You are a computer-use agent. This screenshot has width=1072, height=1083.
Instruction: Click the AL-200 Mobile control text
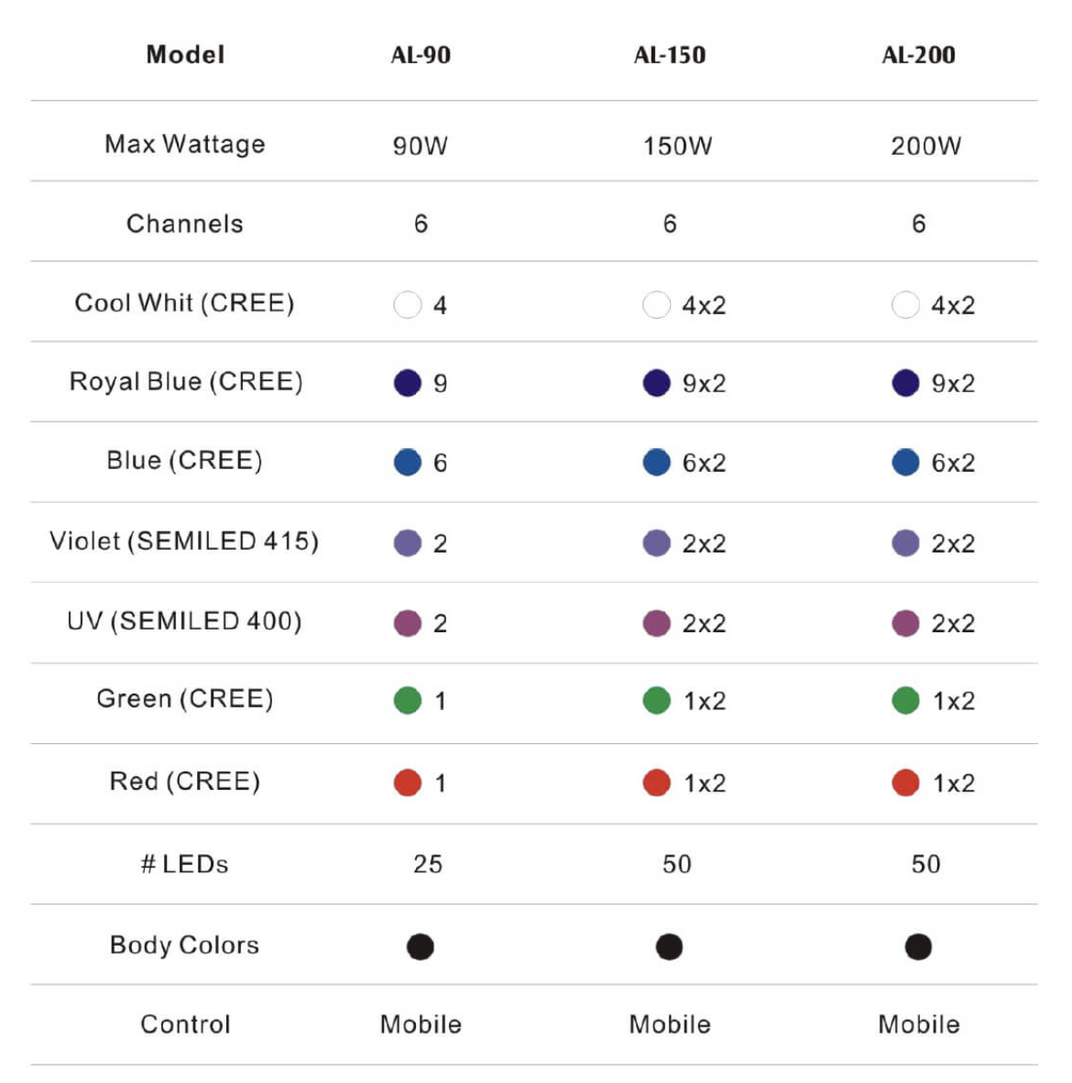(x=919, y=1024)
